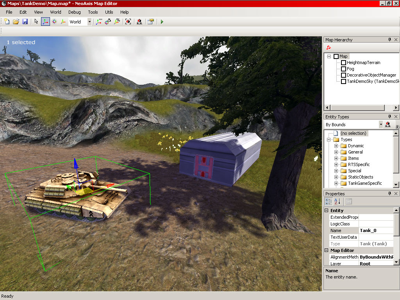
Task: Tick the HeightmapTerrain checkbox
Action: coord(343,62)
